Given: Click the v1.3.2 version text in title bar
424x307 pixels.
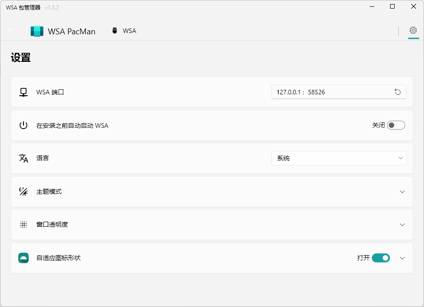Looking at the screenshot, I should click(52, 8).
